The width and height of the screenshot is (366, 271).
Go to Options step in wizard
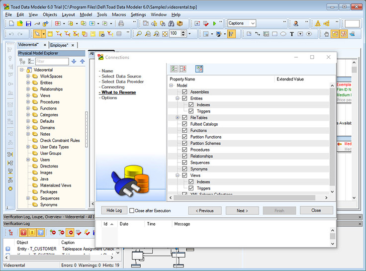pos(109,97)
